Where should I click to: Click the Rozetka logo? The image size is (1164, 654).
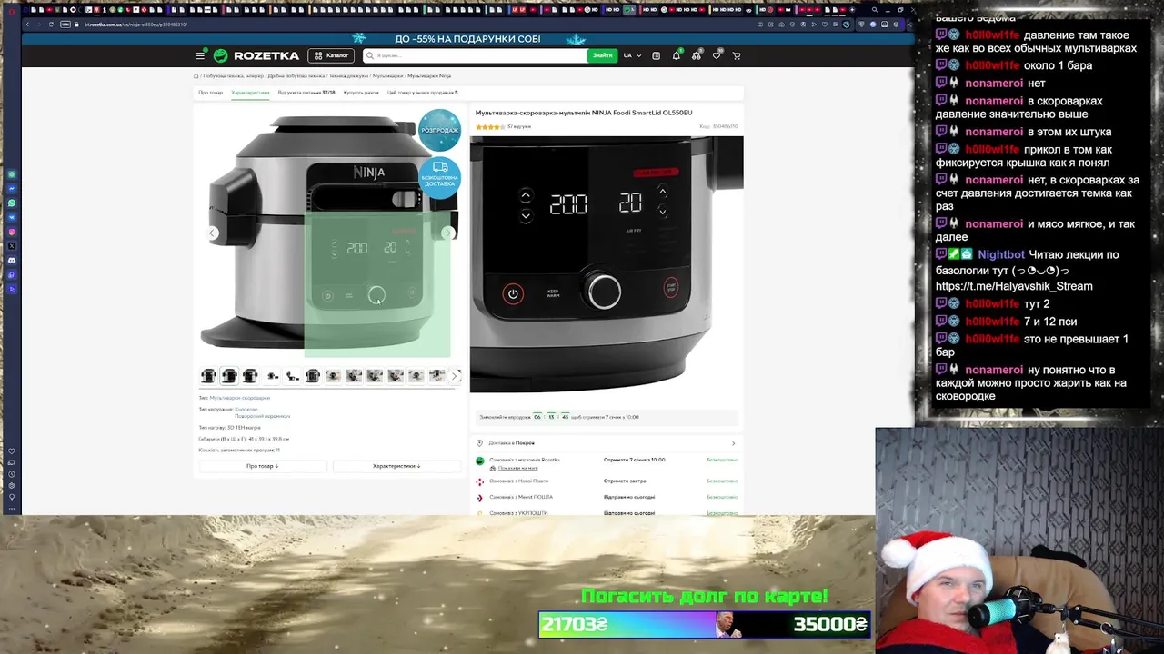click(x=256, y=55)
